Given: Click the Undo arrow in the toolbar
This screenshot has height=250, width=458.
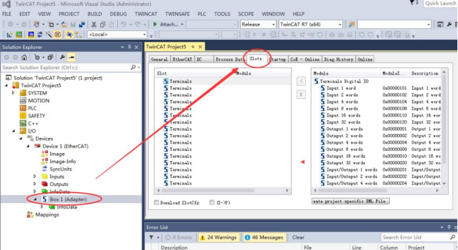Looking at the screenshot, I should (x=124, y=24).
